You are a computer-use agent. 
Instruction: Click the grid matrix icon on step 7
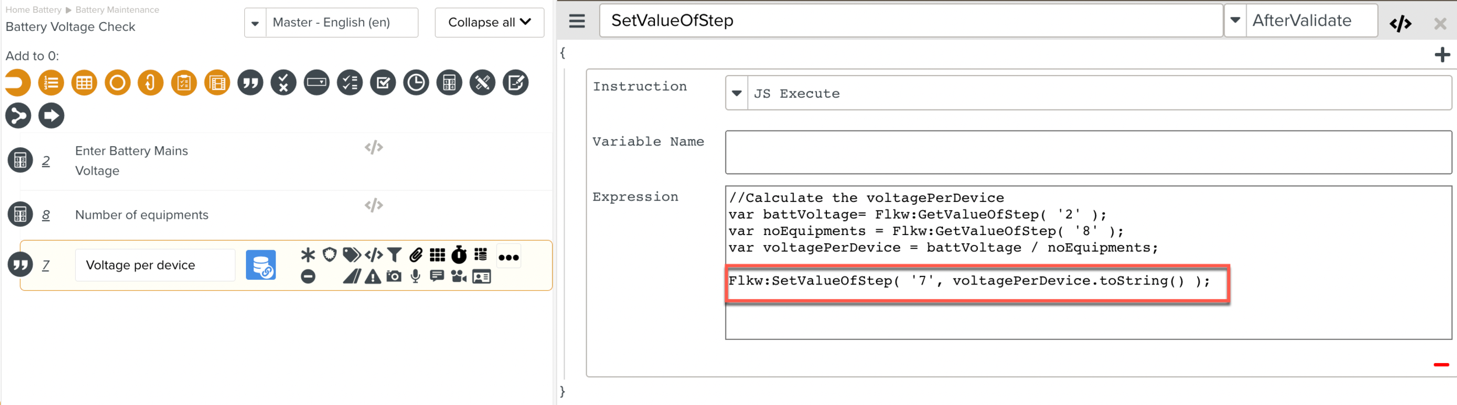[437, 255]
